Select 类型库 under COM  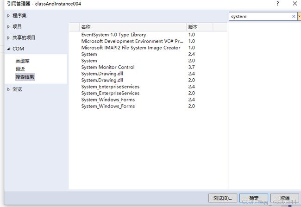click(23, 61)
